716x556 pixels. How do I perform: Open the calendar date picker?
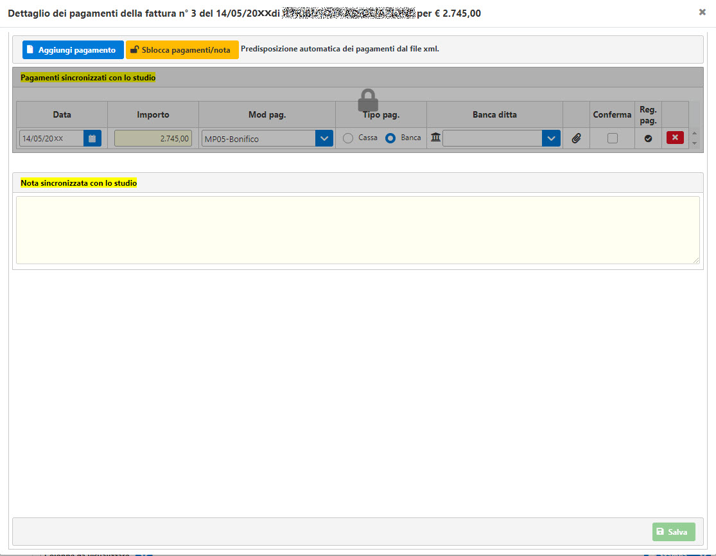click(x=92, y=138)
